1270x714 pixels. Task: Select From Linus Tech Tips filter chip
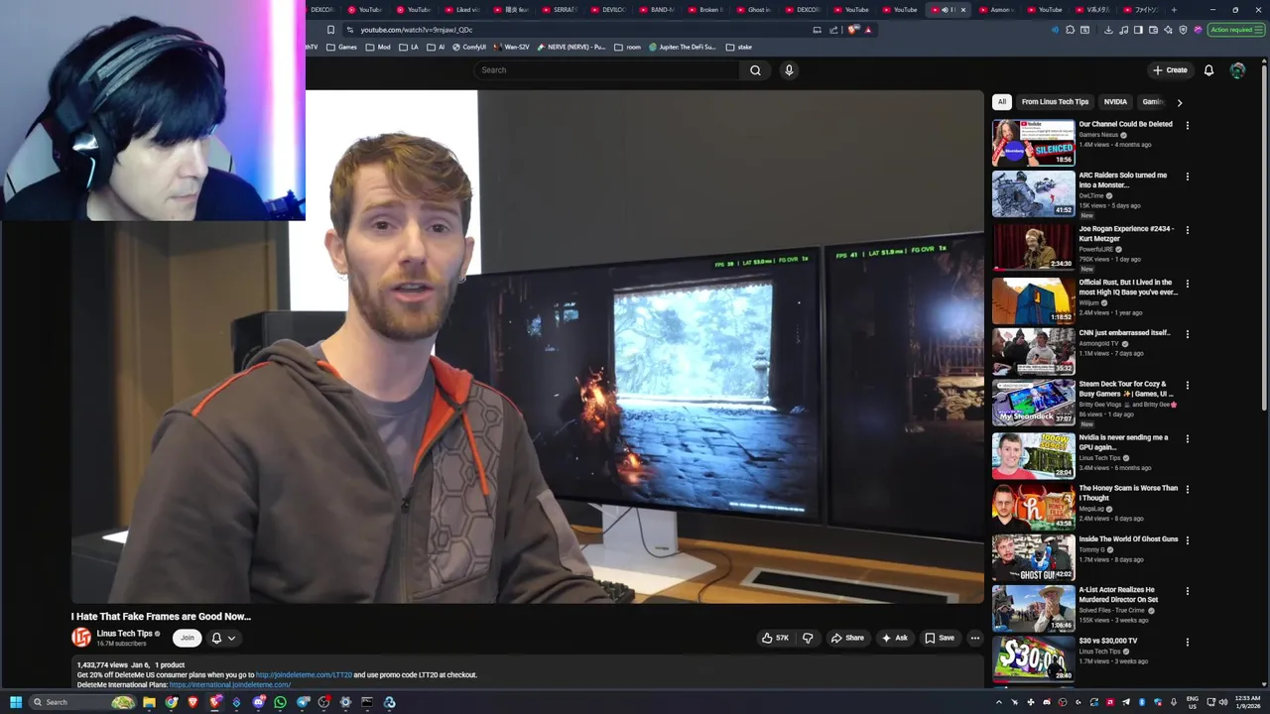[x=1055, y=101]
